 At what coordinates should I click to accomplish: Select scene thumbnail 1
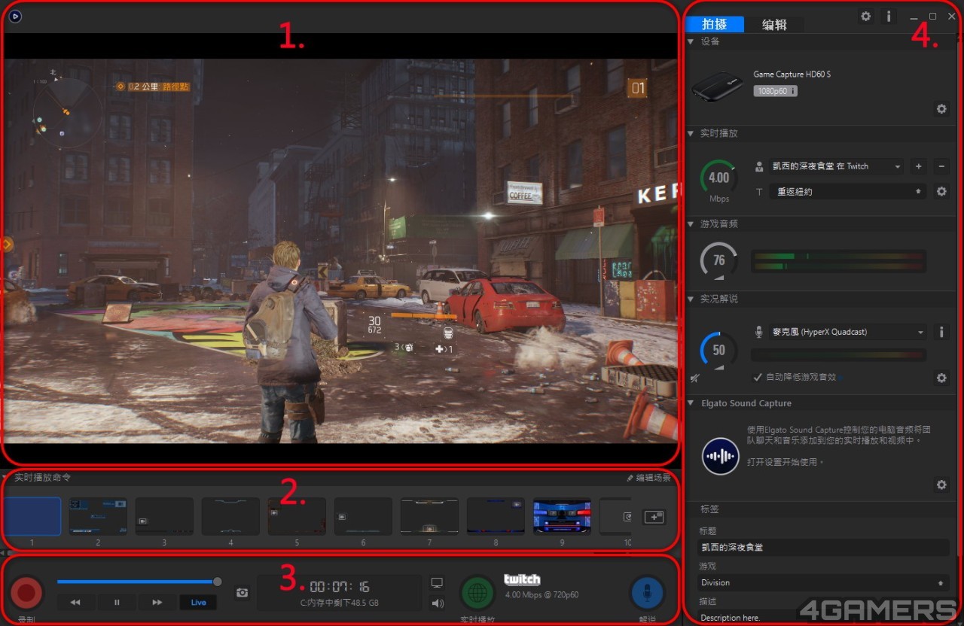32,516
